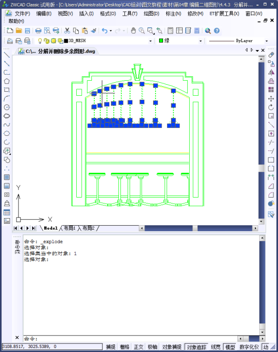Open the 修改(M) menu
The width and height of the screenshot is (278, 352).
point(195,14)
